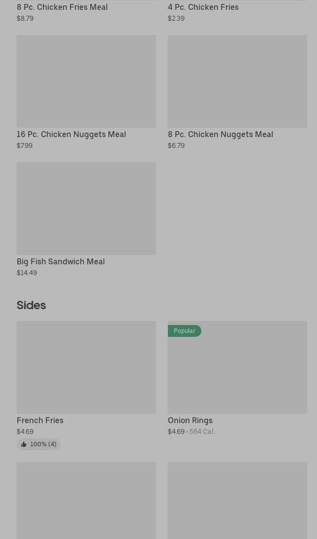This screenshot has width=317, height=539.
Task: Open the French Fries item image
Action: point(86,367)
